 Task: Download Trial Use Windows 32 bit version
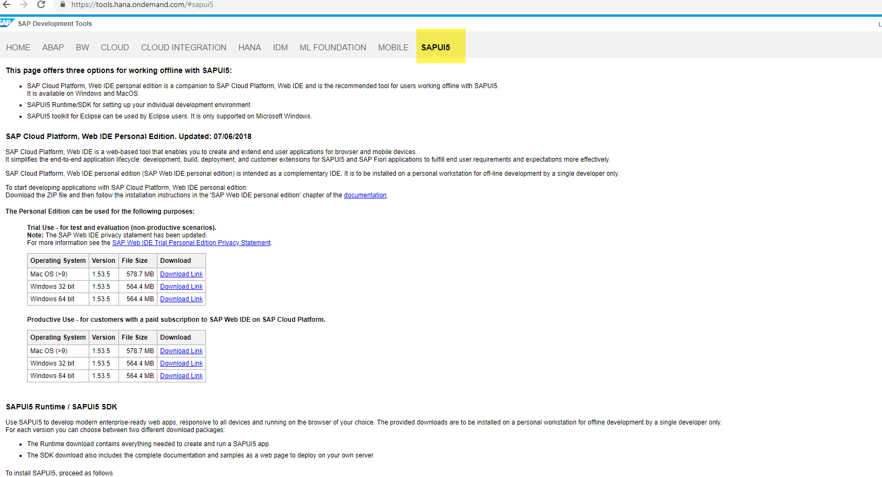(x=181, y=287)
